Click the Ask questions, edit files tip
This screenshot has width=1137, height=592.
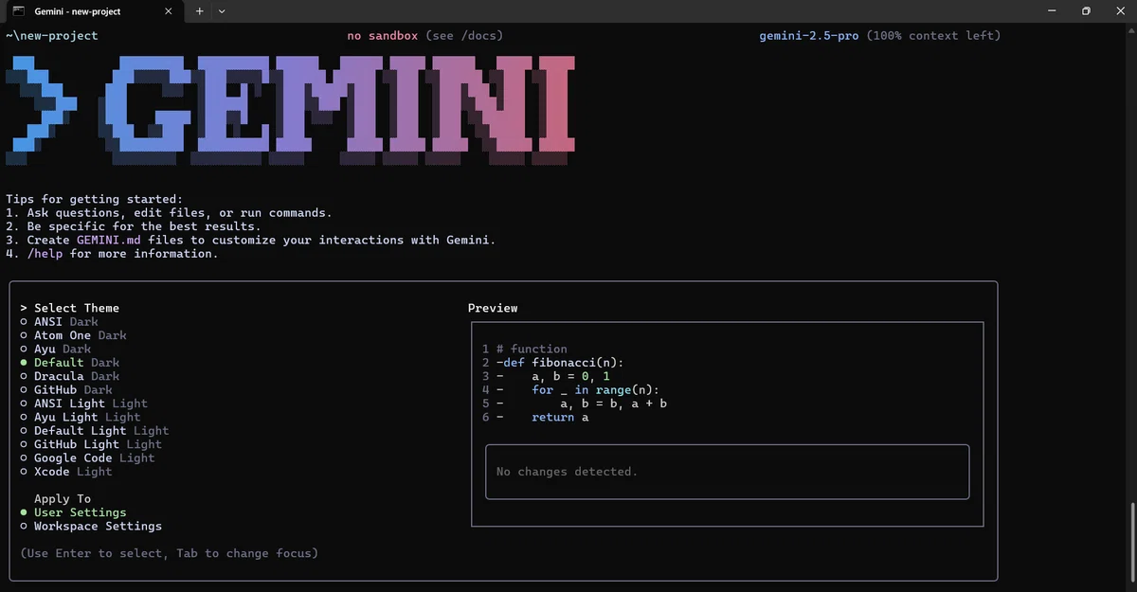[169, 213]
